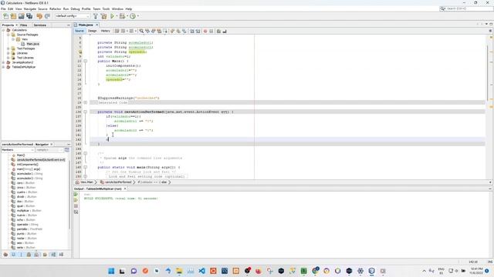Open the Members dropdown in Navigator

point(18,150)
